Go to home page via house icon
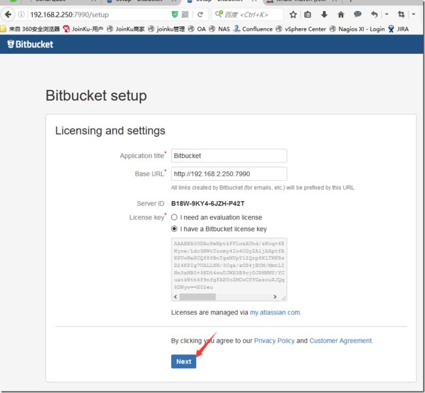Viewport: 425px width, 393px height. [x=341, y=14]
